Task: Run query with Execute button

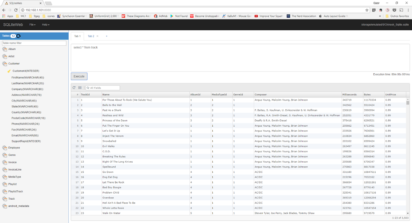Action: (79, 76)
